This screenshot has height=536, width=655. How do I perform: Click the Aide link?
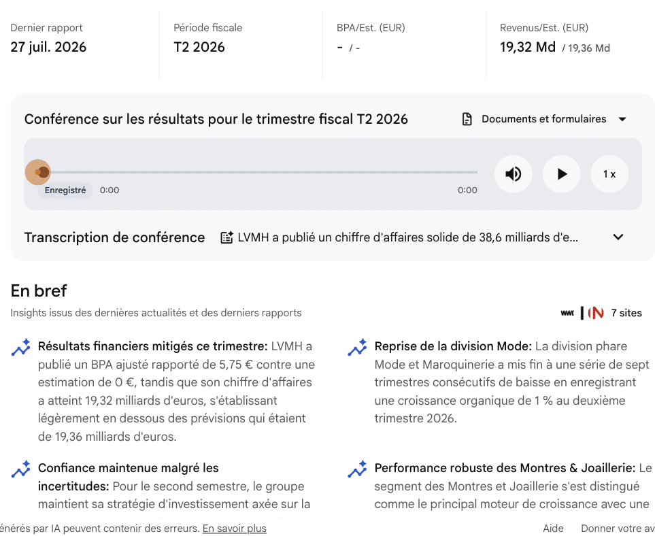(553, 529)
